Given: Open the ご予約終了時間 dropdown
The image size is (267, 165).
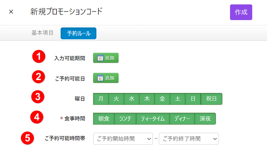Looking at the screenshot, I should [x=189, y=139].
